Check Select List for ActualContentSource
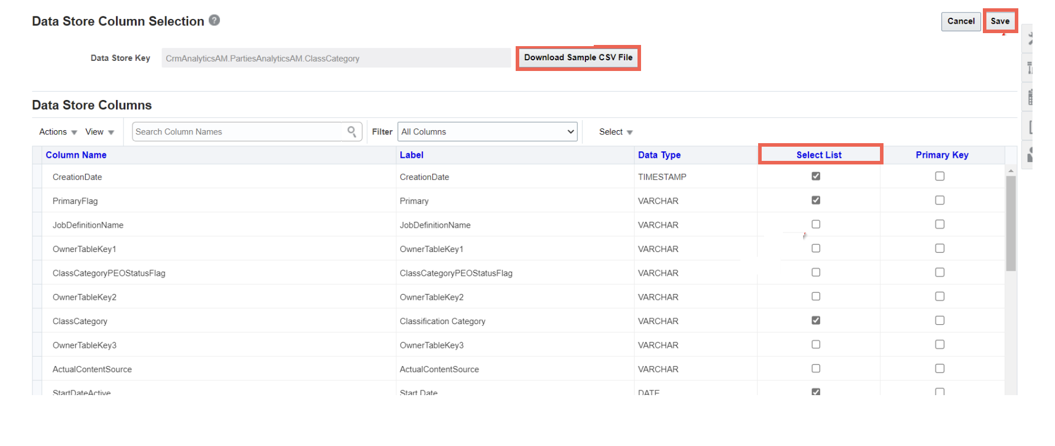The width and height of the screenshot is (1055, 446). coord(816,369)
